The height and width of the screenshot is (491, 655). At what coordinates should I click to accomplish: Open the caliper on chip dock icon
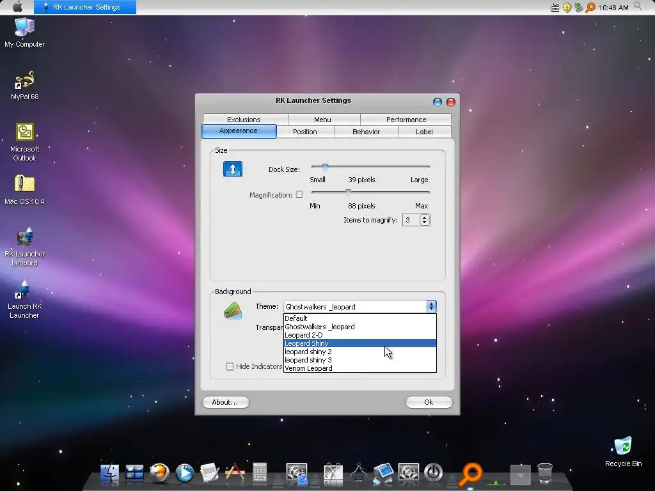pos(358,474)
